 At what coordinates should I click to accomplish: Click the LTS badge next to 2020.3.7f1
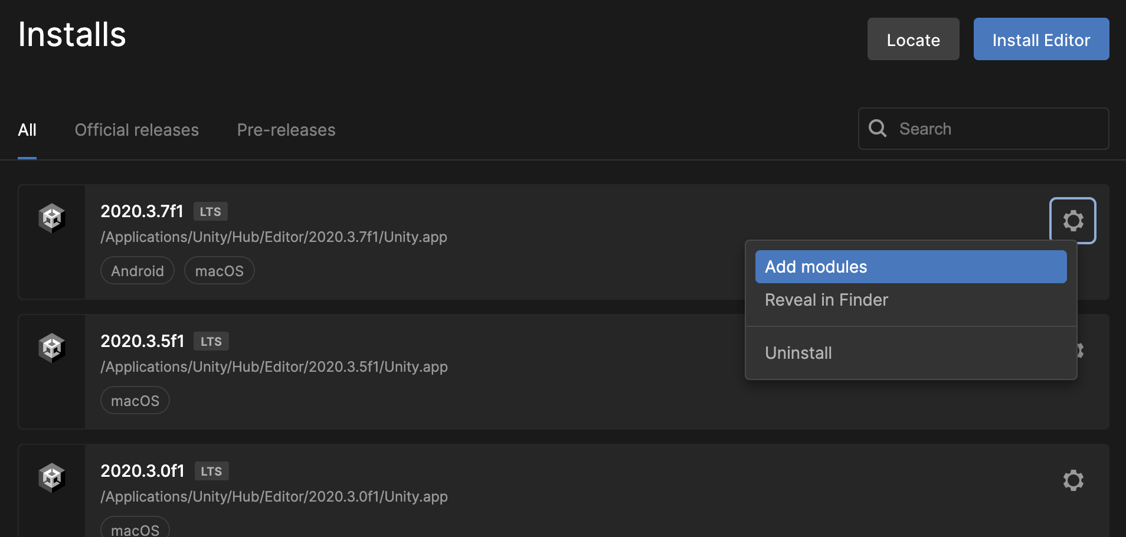tap(210, 211)
